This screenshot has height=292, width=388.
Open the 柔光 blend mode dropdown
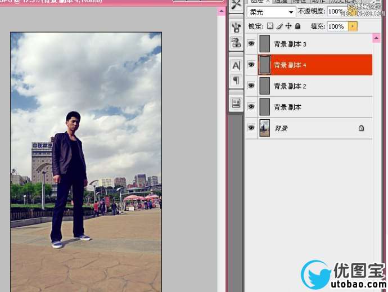[x=271, y=12]
